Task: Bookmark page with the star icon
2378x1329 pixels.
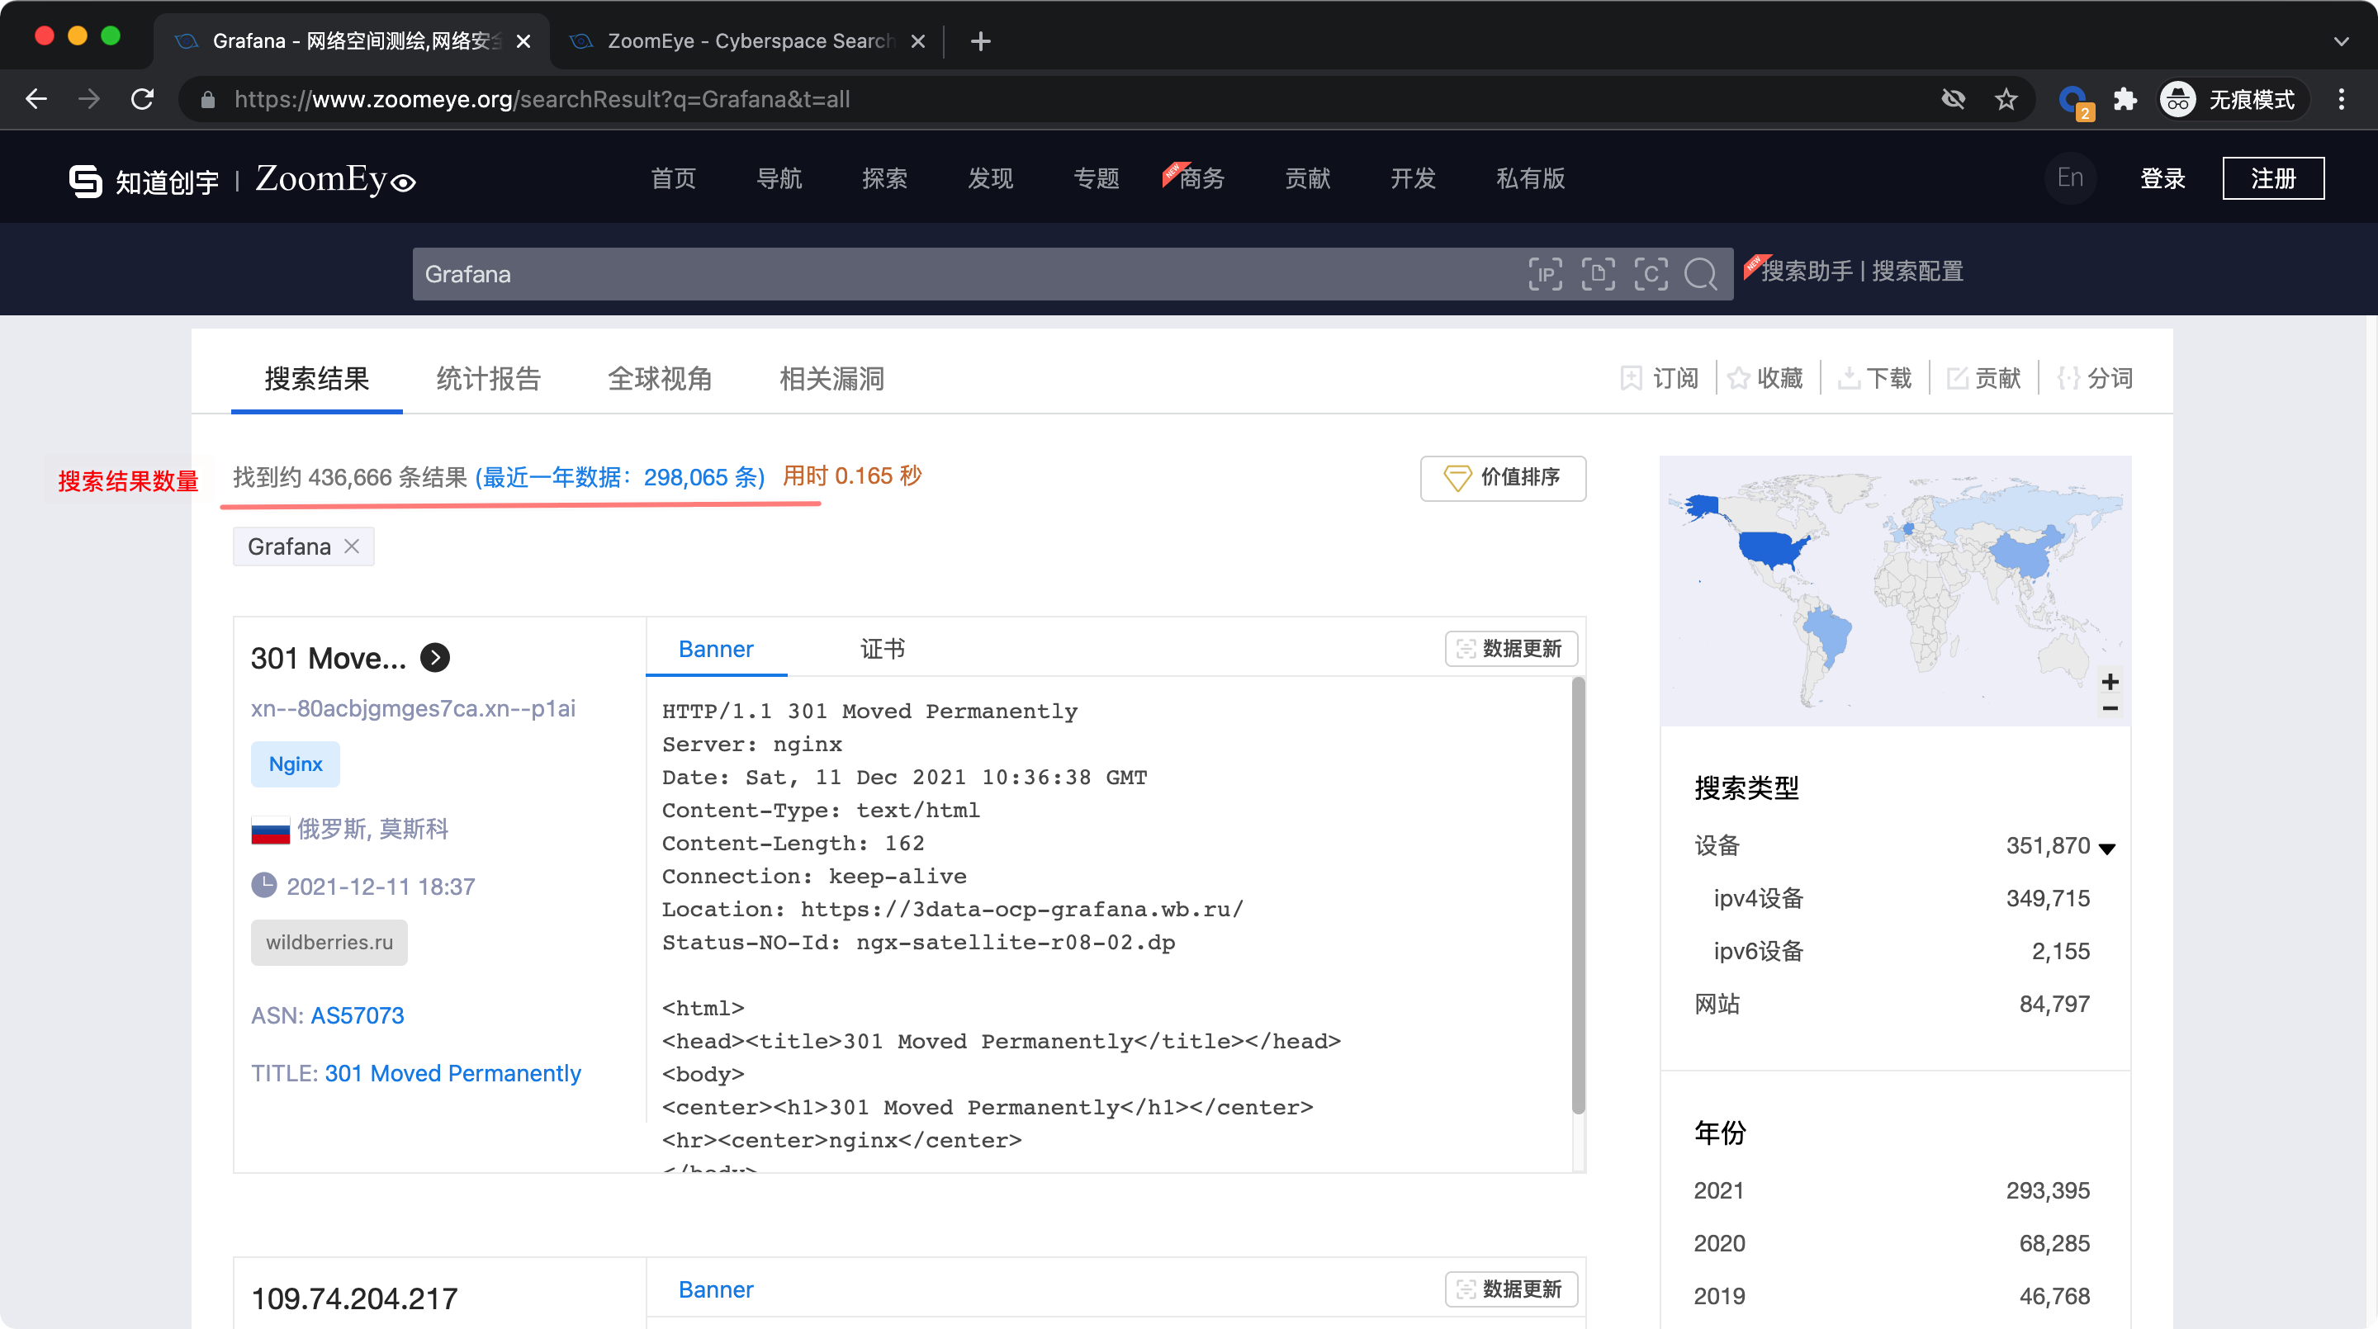Action: (x=2005, y=99)
